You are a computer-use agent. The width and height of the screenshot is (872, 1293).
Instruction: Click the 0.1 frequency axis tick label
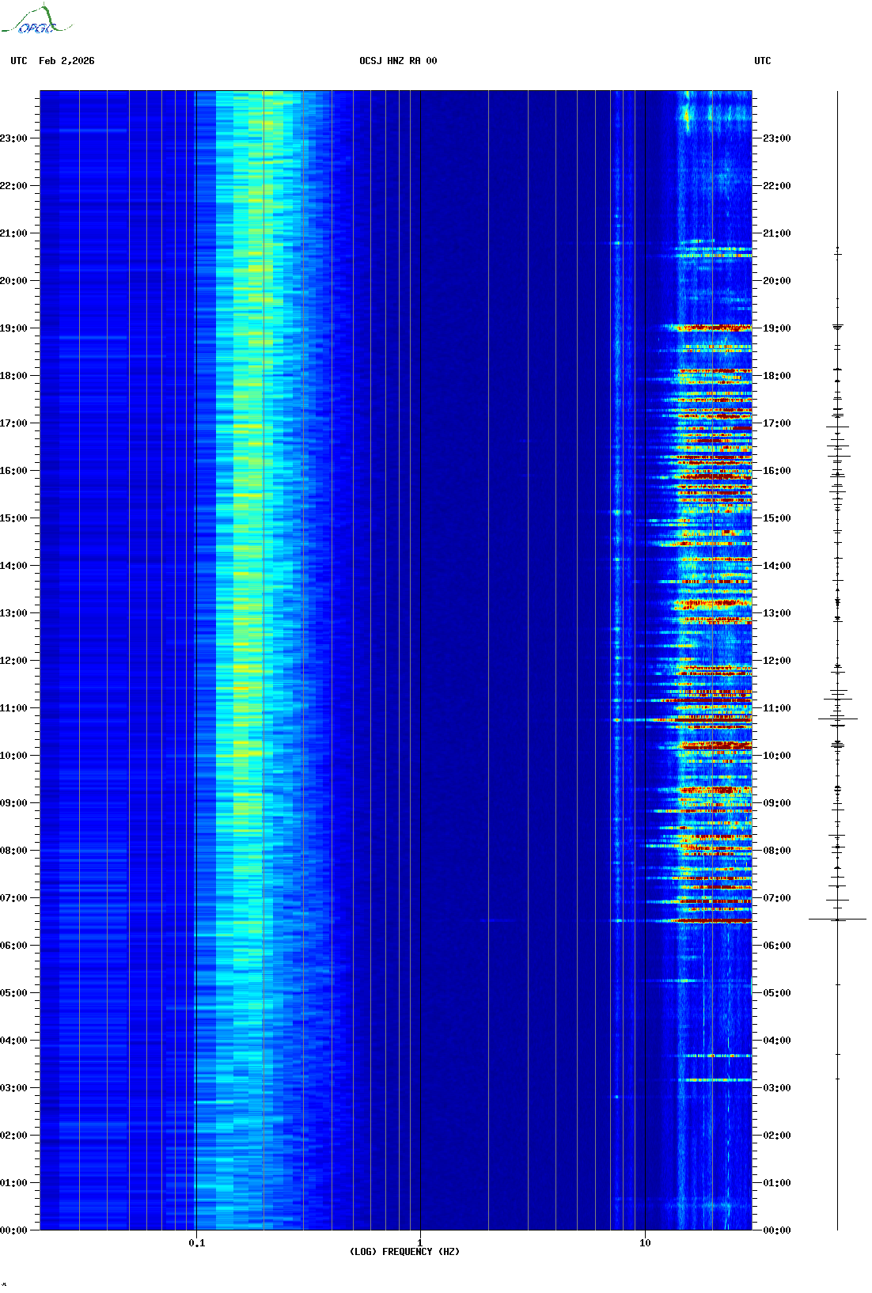coord(196,1242)
